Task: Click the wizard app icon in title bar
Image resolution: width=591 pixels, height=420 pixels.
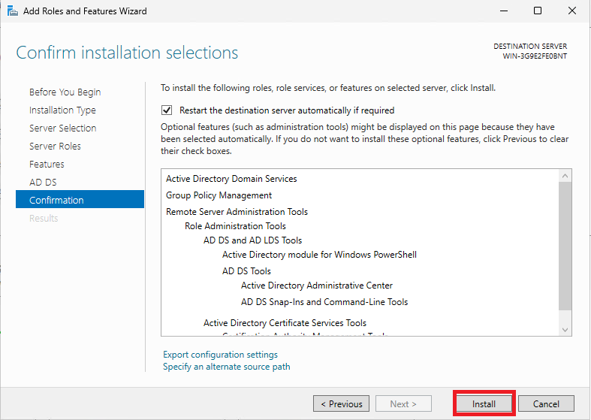Action: click(x=13, y=11)
